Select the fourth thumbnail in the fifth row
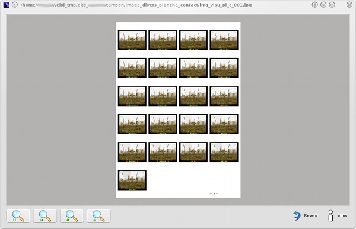 [224, 152]
